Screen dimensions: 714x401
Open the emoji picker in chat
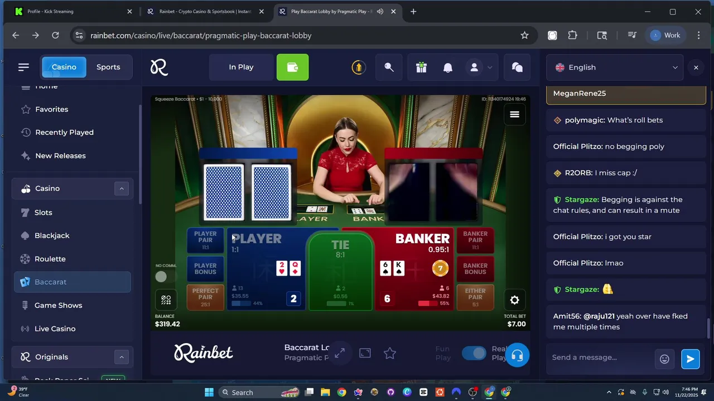coord(664,359)
